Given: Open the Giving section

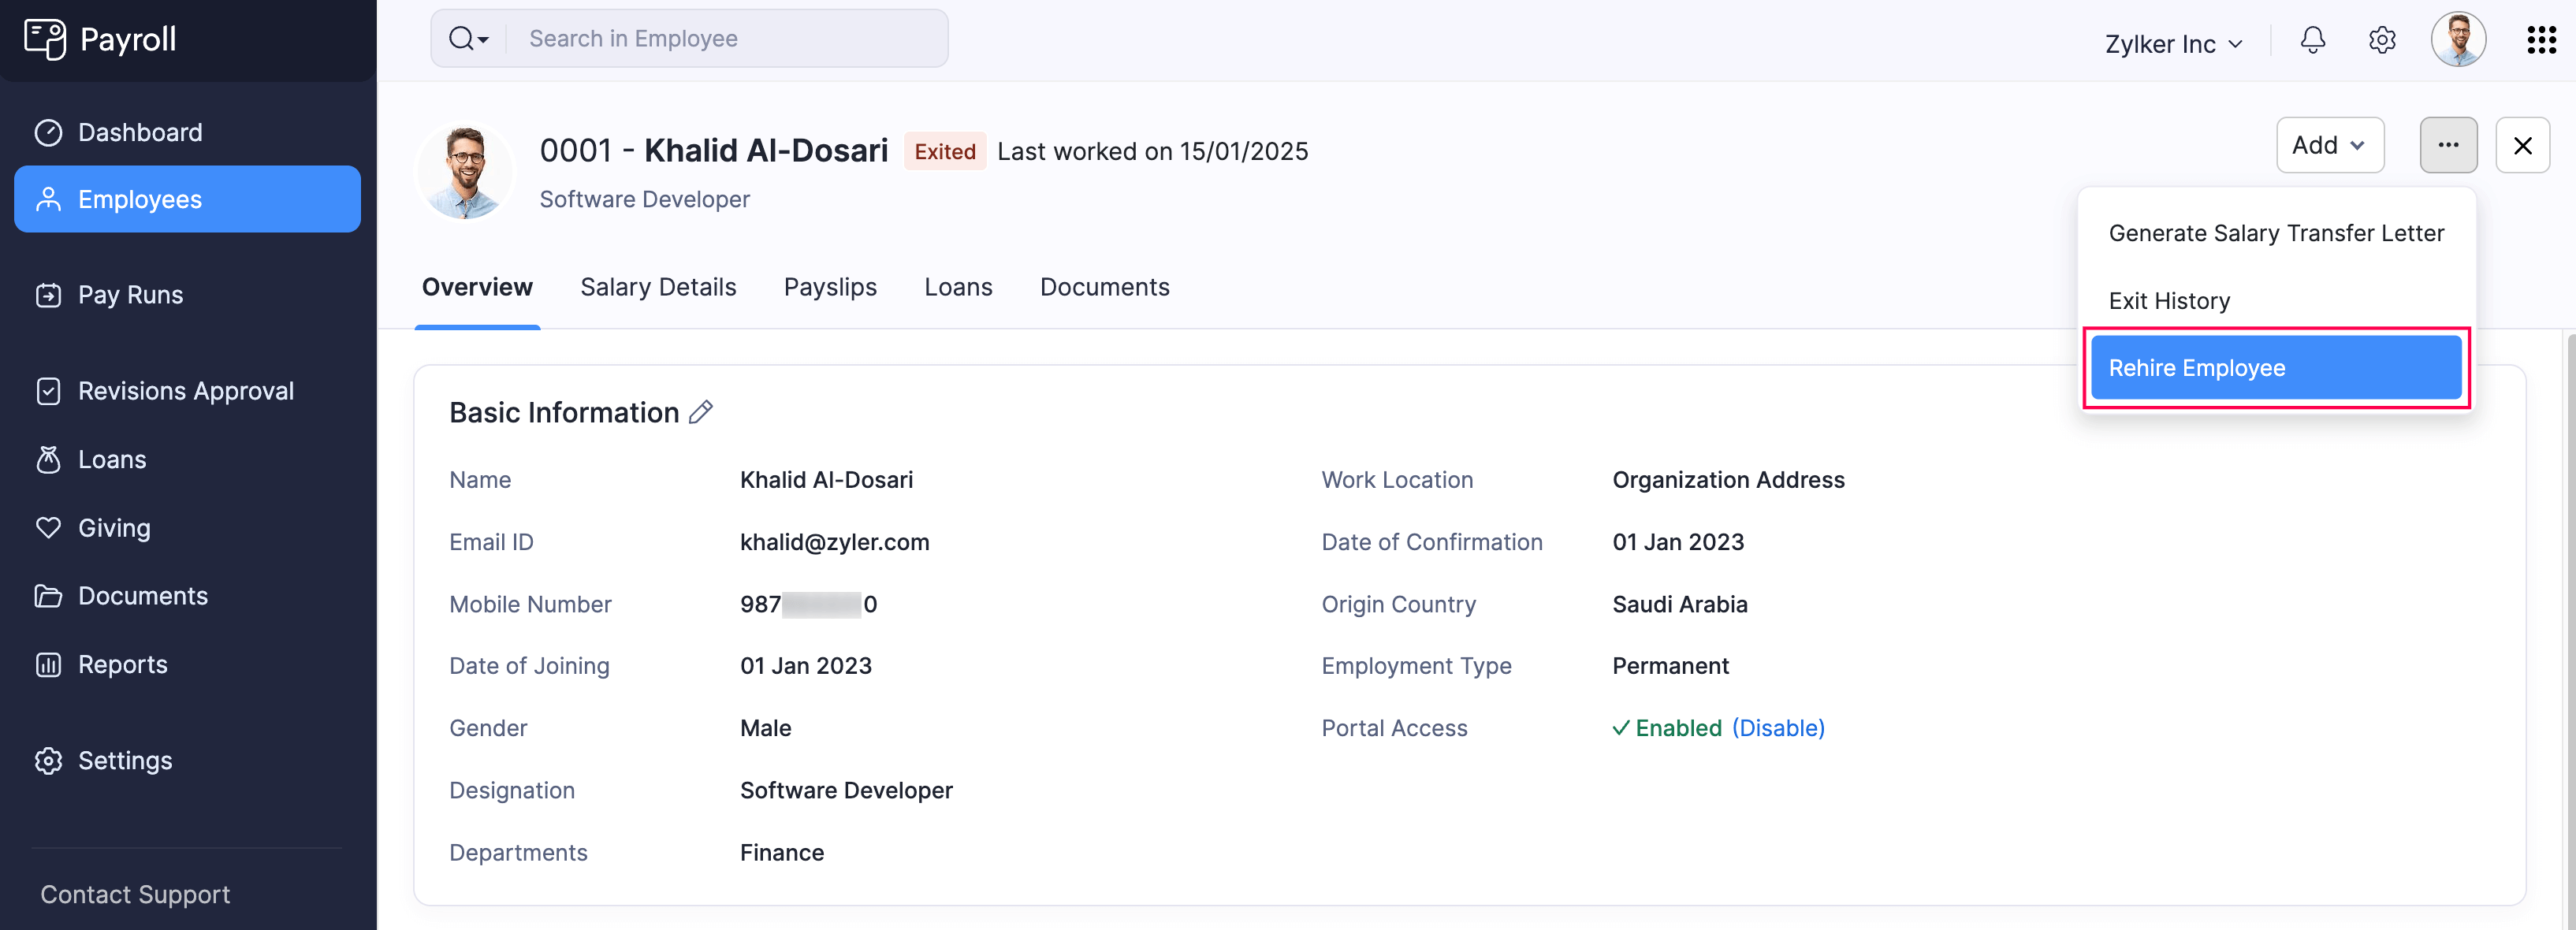Looking at the screenshot, I should [x=113, y=527].
